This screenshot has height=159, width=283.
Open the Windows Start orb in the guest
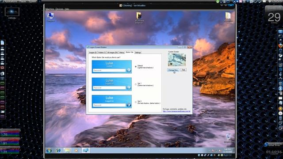(x=49, y=150)
